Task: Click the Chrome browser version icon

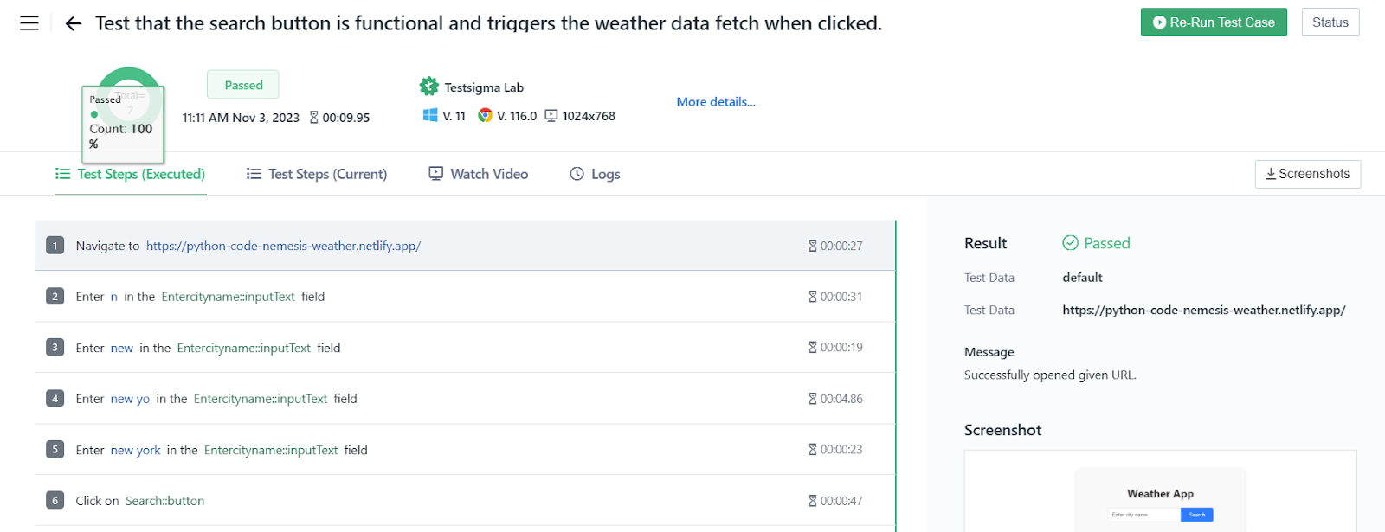Action: pyautogui.click(x=485, y=115)
